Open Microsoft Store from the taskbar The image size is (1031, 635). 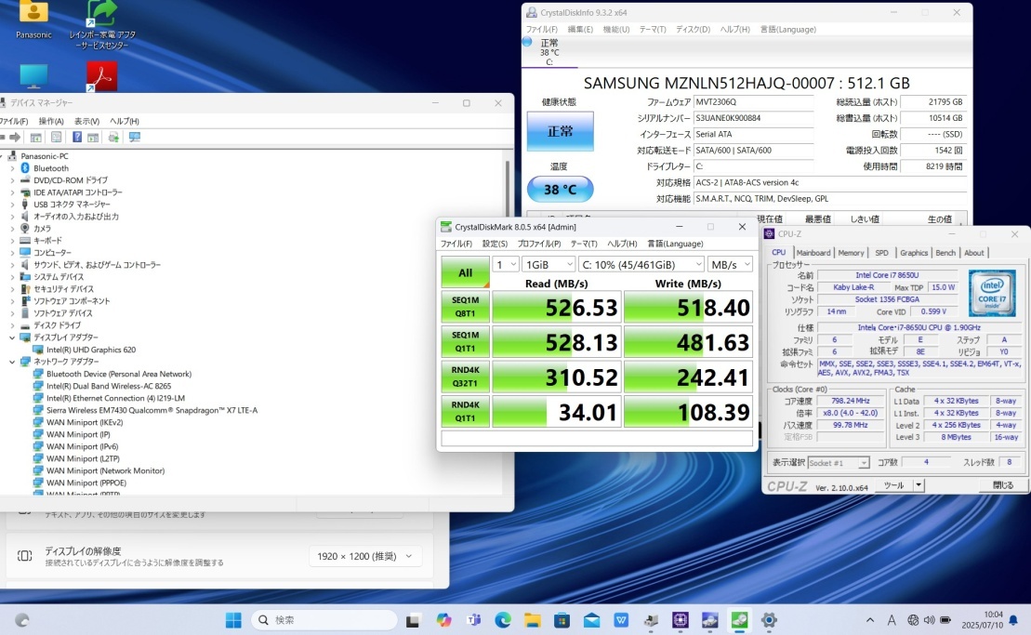tap(562, 620)
